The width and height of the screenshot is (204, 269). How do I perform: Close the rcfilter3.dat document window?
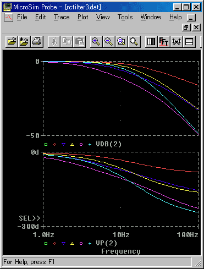coord(196,28)
